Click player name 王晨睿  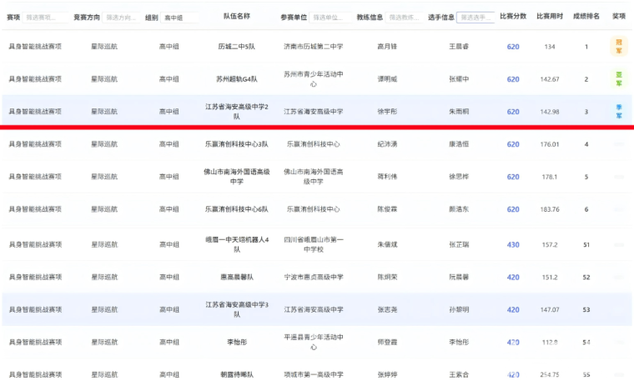click(x=459, y=47)
